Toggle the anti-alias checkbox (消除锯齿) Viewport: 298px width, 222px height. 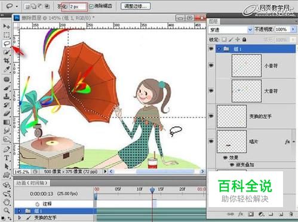click(91, 7)
